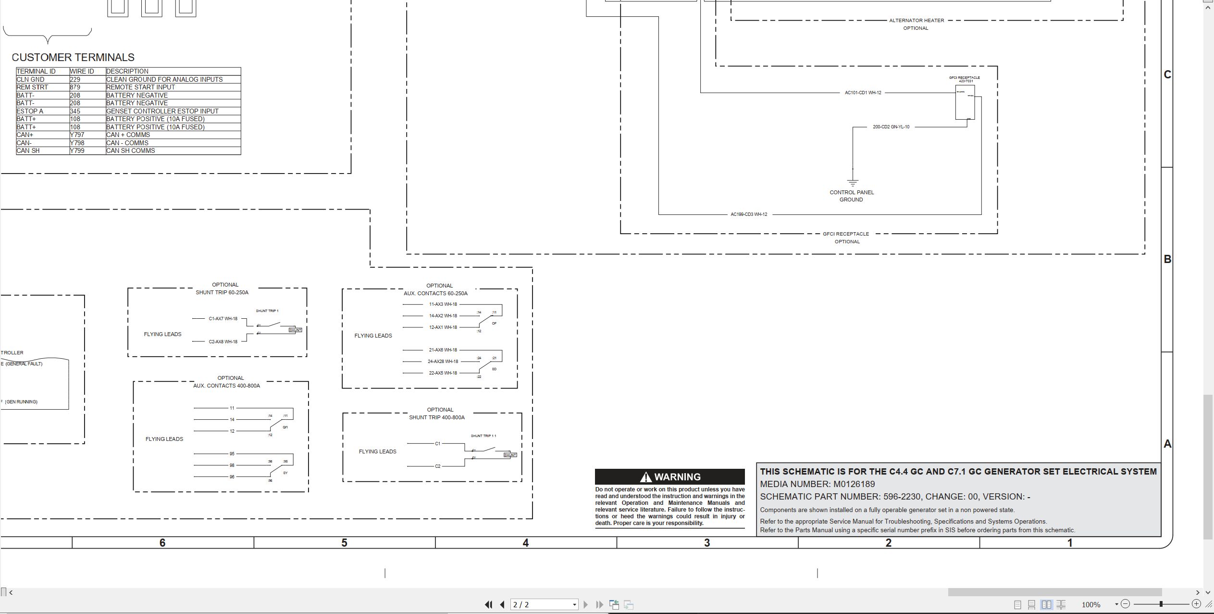The width and height of the screenshot is (1214, 614).
Task: Click the CUSTOMER TERMINALS heading
Action: click(x=73, y=57)
